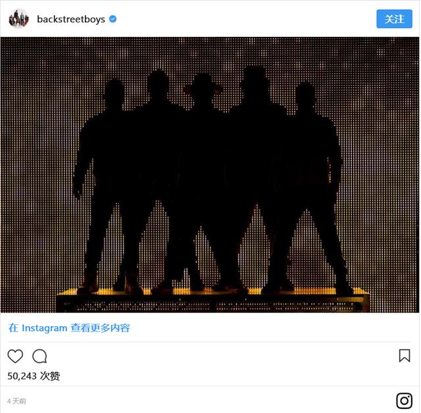Open Instagram via camera logo icon

pos(404,401)
